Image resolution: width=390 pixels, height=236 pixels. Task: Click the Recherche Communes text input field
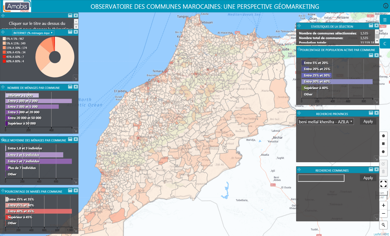321,178
